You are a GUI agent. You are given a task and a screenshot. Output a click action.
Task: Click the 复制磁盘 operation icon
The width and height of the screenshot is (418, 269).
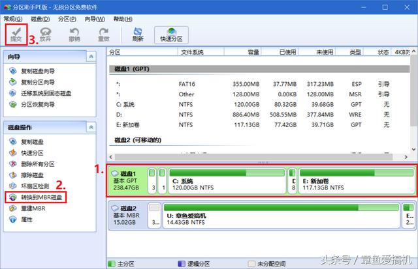tap(13, 142)
